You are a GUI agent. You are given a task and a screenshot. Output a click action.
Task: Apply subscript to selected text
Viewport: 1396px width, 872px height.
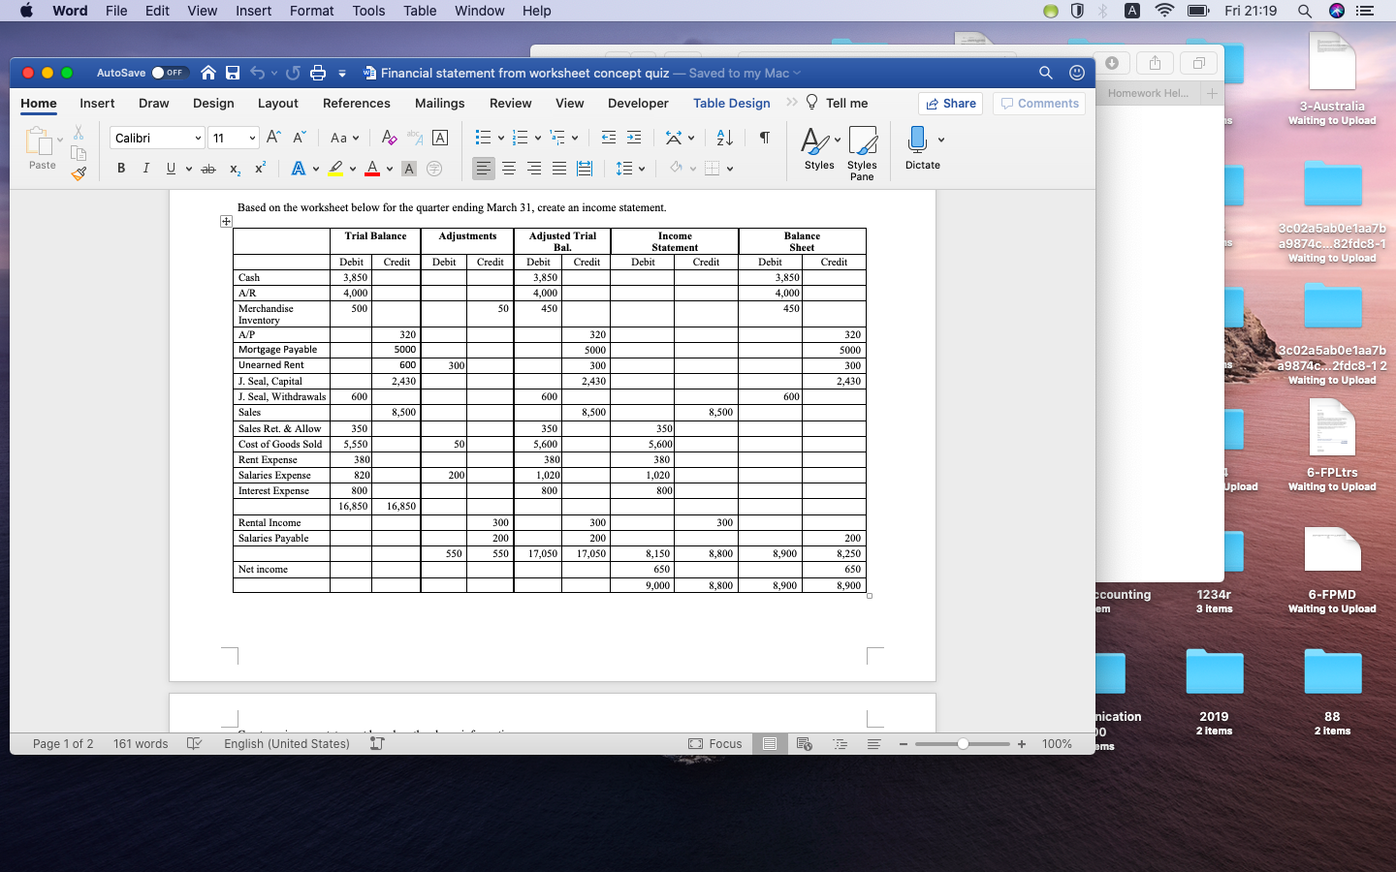coord(234,168)
